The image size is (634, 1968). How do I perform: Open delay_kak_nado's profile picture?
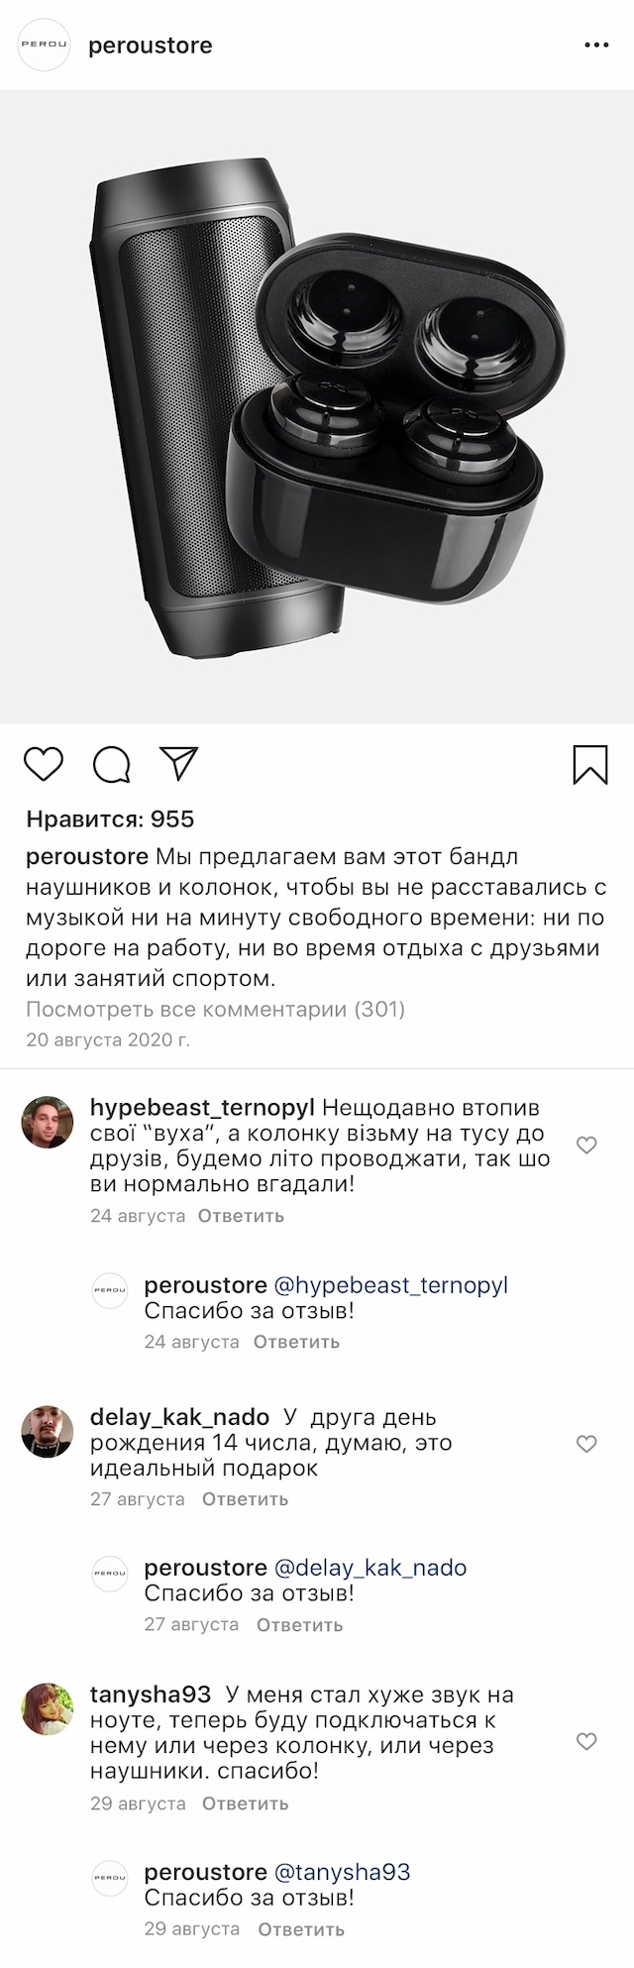[48, 1431]
